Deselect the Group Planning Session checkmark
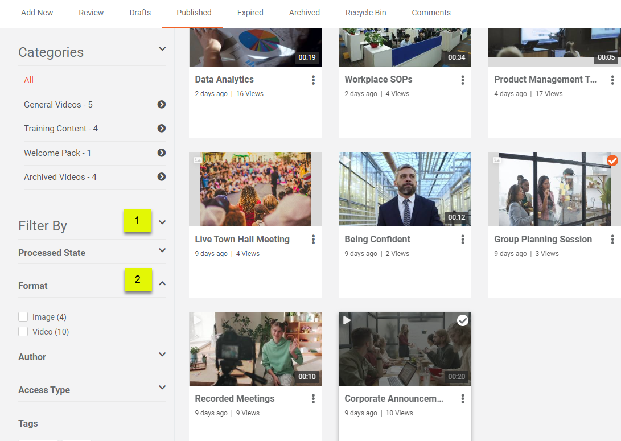This screenshot has height=441, width=621. [612, 160]
